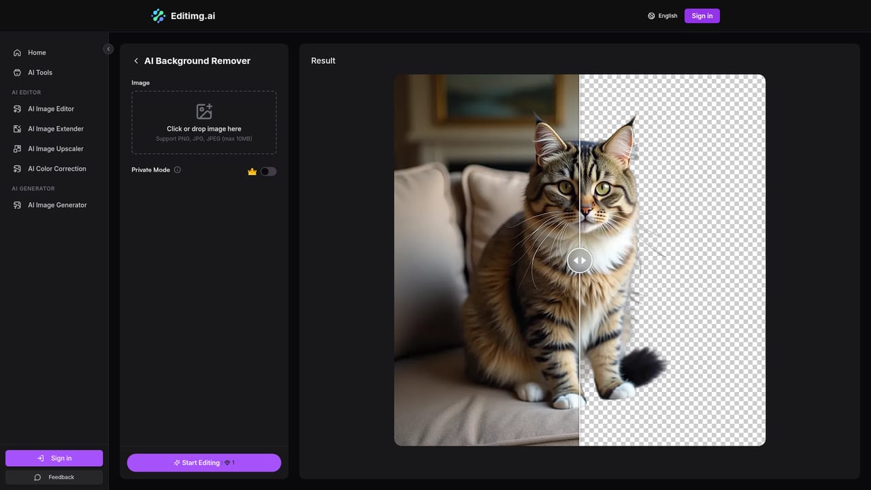This screenshot has height=490, width=871.
Task: Click the Private Mode info icon
Action: (x=178, y=170)
